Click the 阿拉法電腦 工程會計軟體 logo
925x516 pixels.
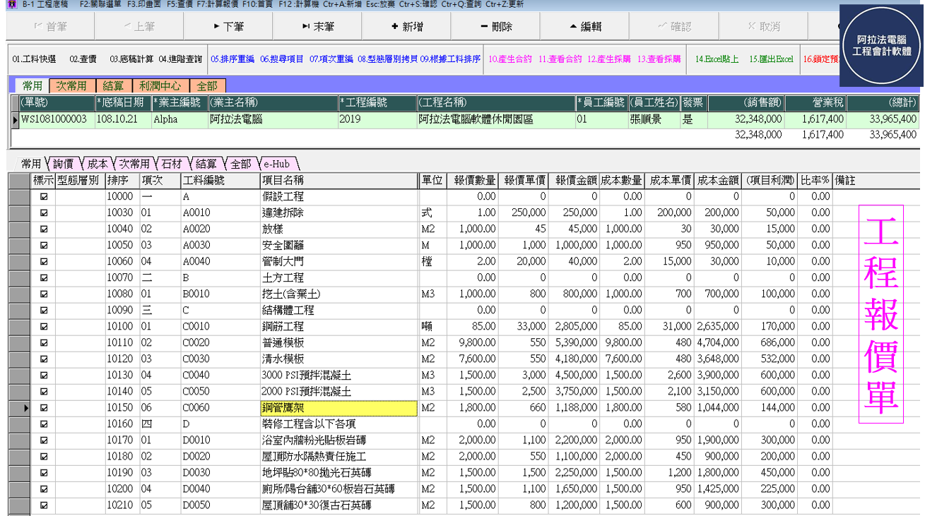(x=882, y=46)
